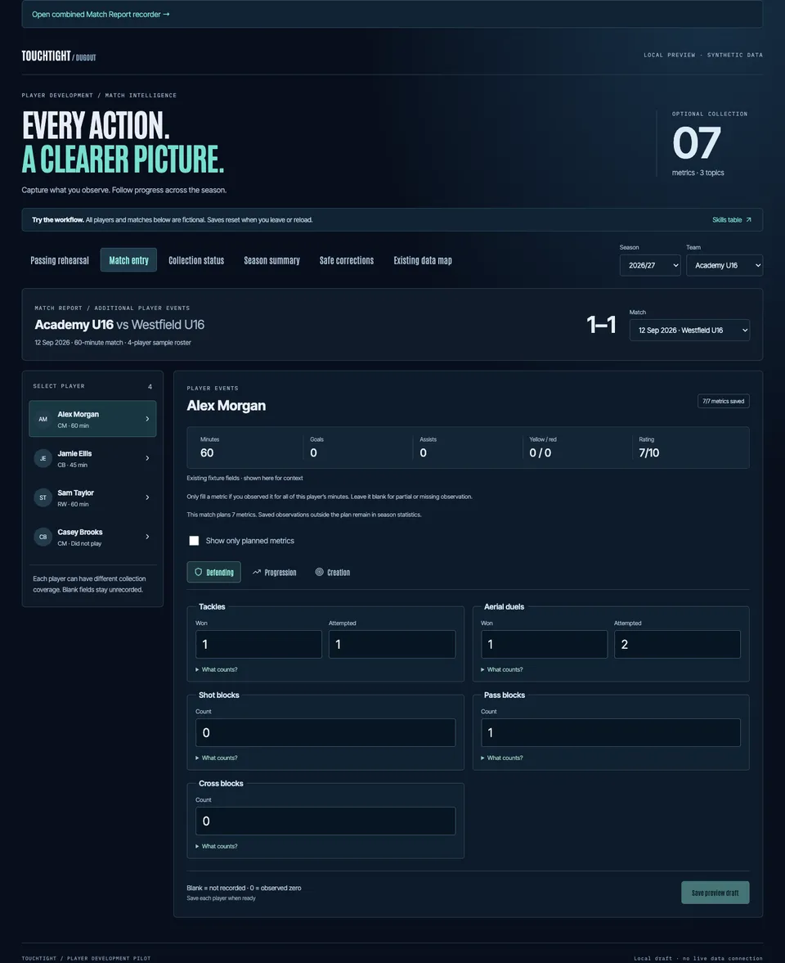The image size is (785, 963).
Task: Click the Academy U16 vs Westfield U16 heading
Action: pyautogui.click(x=119, y=324)
